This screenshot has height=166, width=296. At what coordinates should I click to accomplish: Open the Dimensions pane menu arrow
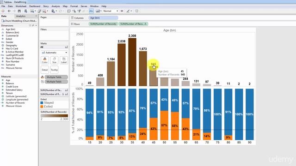(x=36, y=25)
